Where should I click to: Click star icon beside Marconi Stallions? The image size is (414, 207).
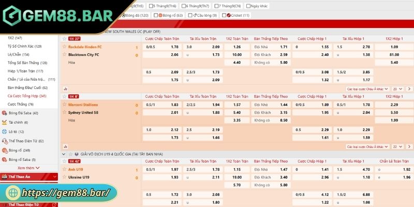(64, 105)
